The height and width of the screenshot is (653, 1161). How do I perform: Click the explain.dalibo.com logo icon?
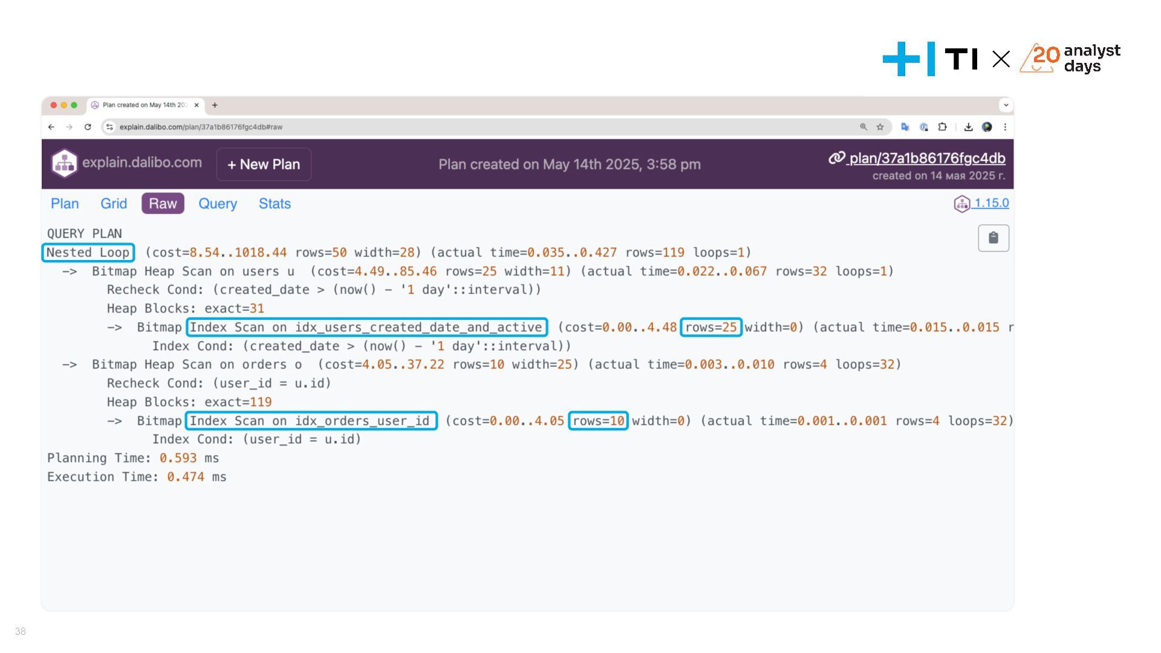[x=64, y=163]
